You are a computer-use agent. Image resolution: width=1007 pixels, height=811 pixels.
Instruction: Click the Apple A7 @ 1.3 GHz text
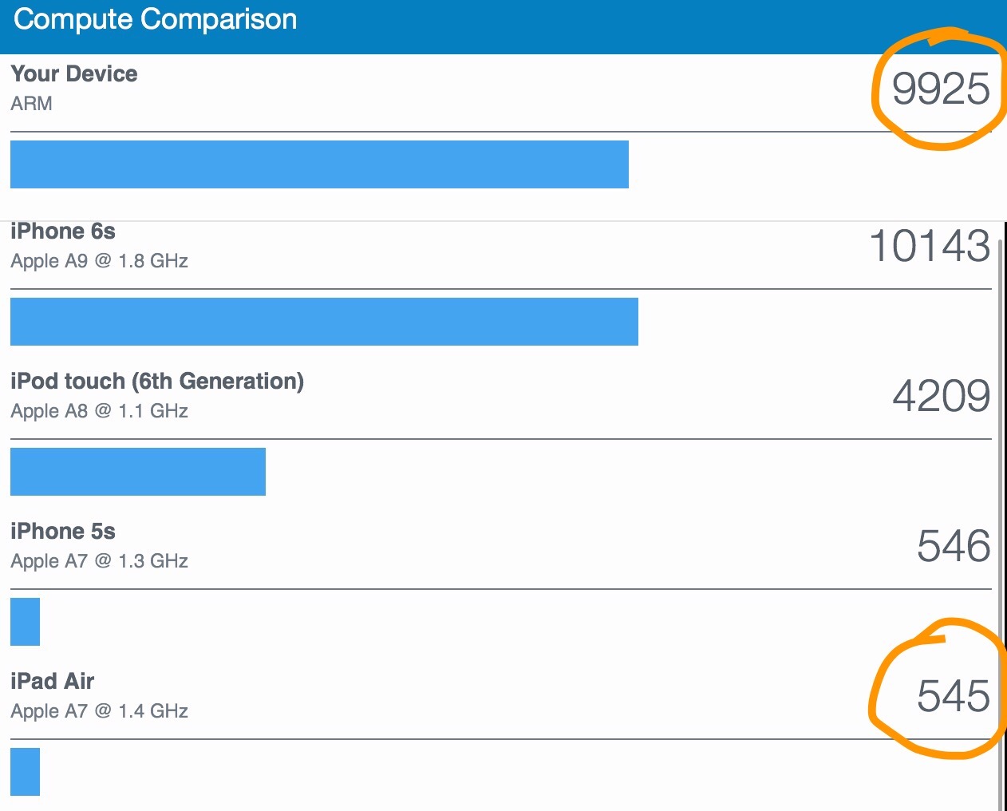[100, 561]
